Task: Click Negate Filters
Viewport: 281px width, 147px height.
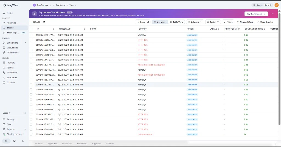Action: (245, 22)
